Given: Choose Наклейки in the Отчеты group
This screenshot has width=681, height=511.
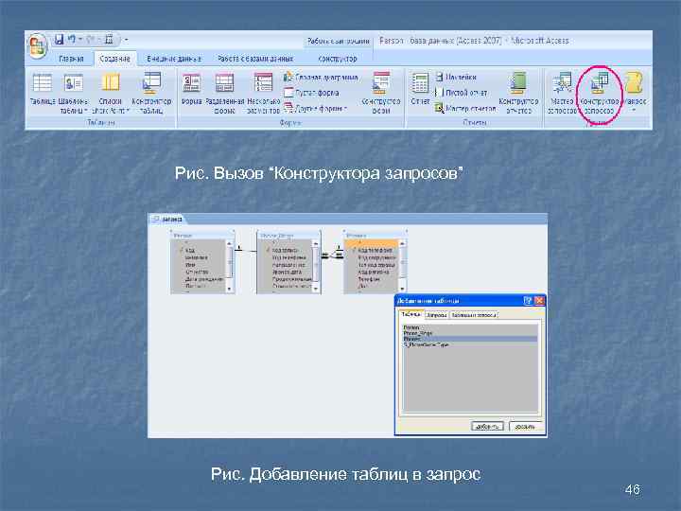Looking at the screenshot, I should click(x=456, y=77).
